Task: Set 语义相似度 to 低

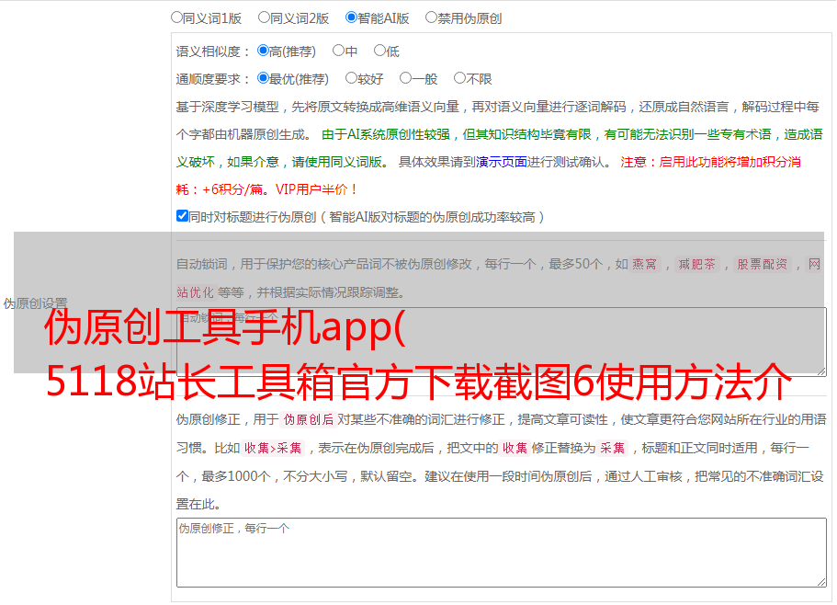Action: pos(380,51)
